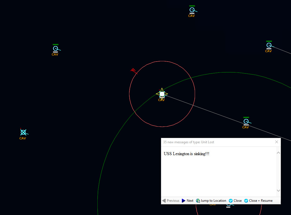Click the globe Jump to Location icon
This screenshot has width=291, height=215.
(x=198, y=201)
